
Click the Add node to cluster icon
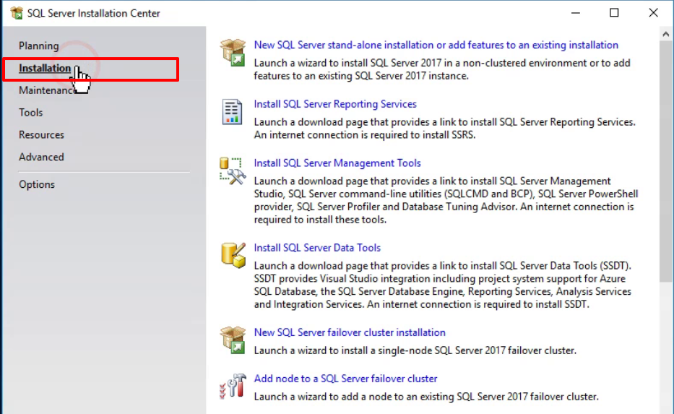233,386
